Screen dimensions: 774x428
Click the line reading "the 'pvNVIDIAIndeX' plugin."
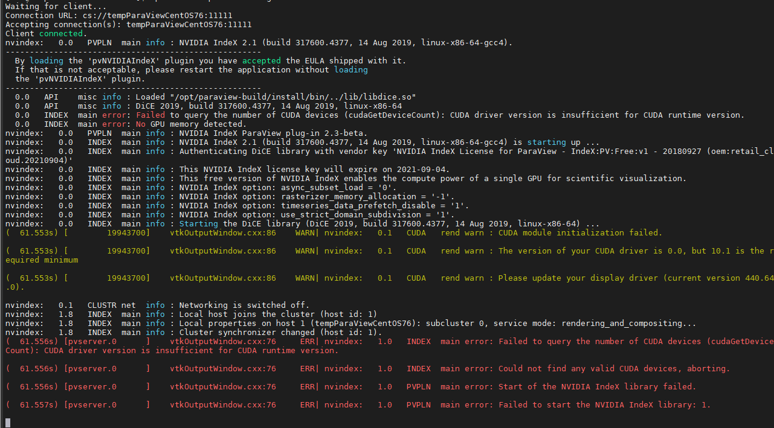click(80, 78)
